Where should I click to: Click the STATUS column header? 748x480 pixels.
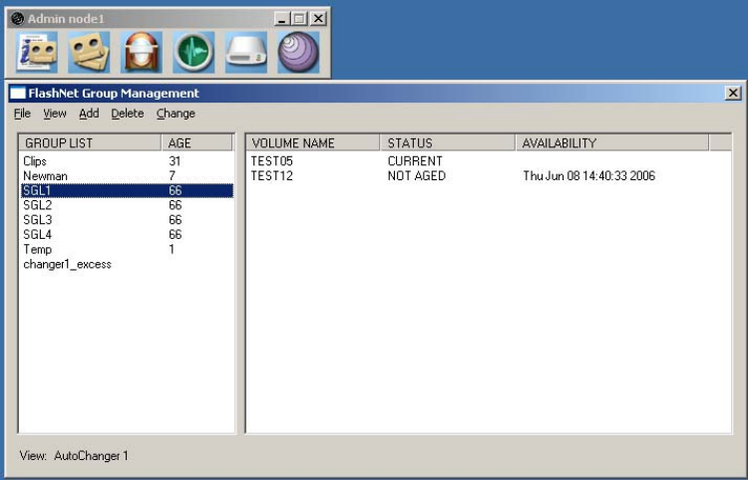tap(448, 142)
